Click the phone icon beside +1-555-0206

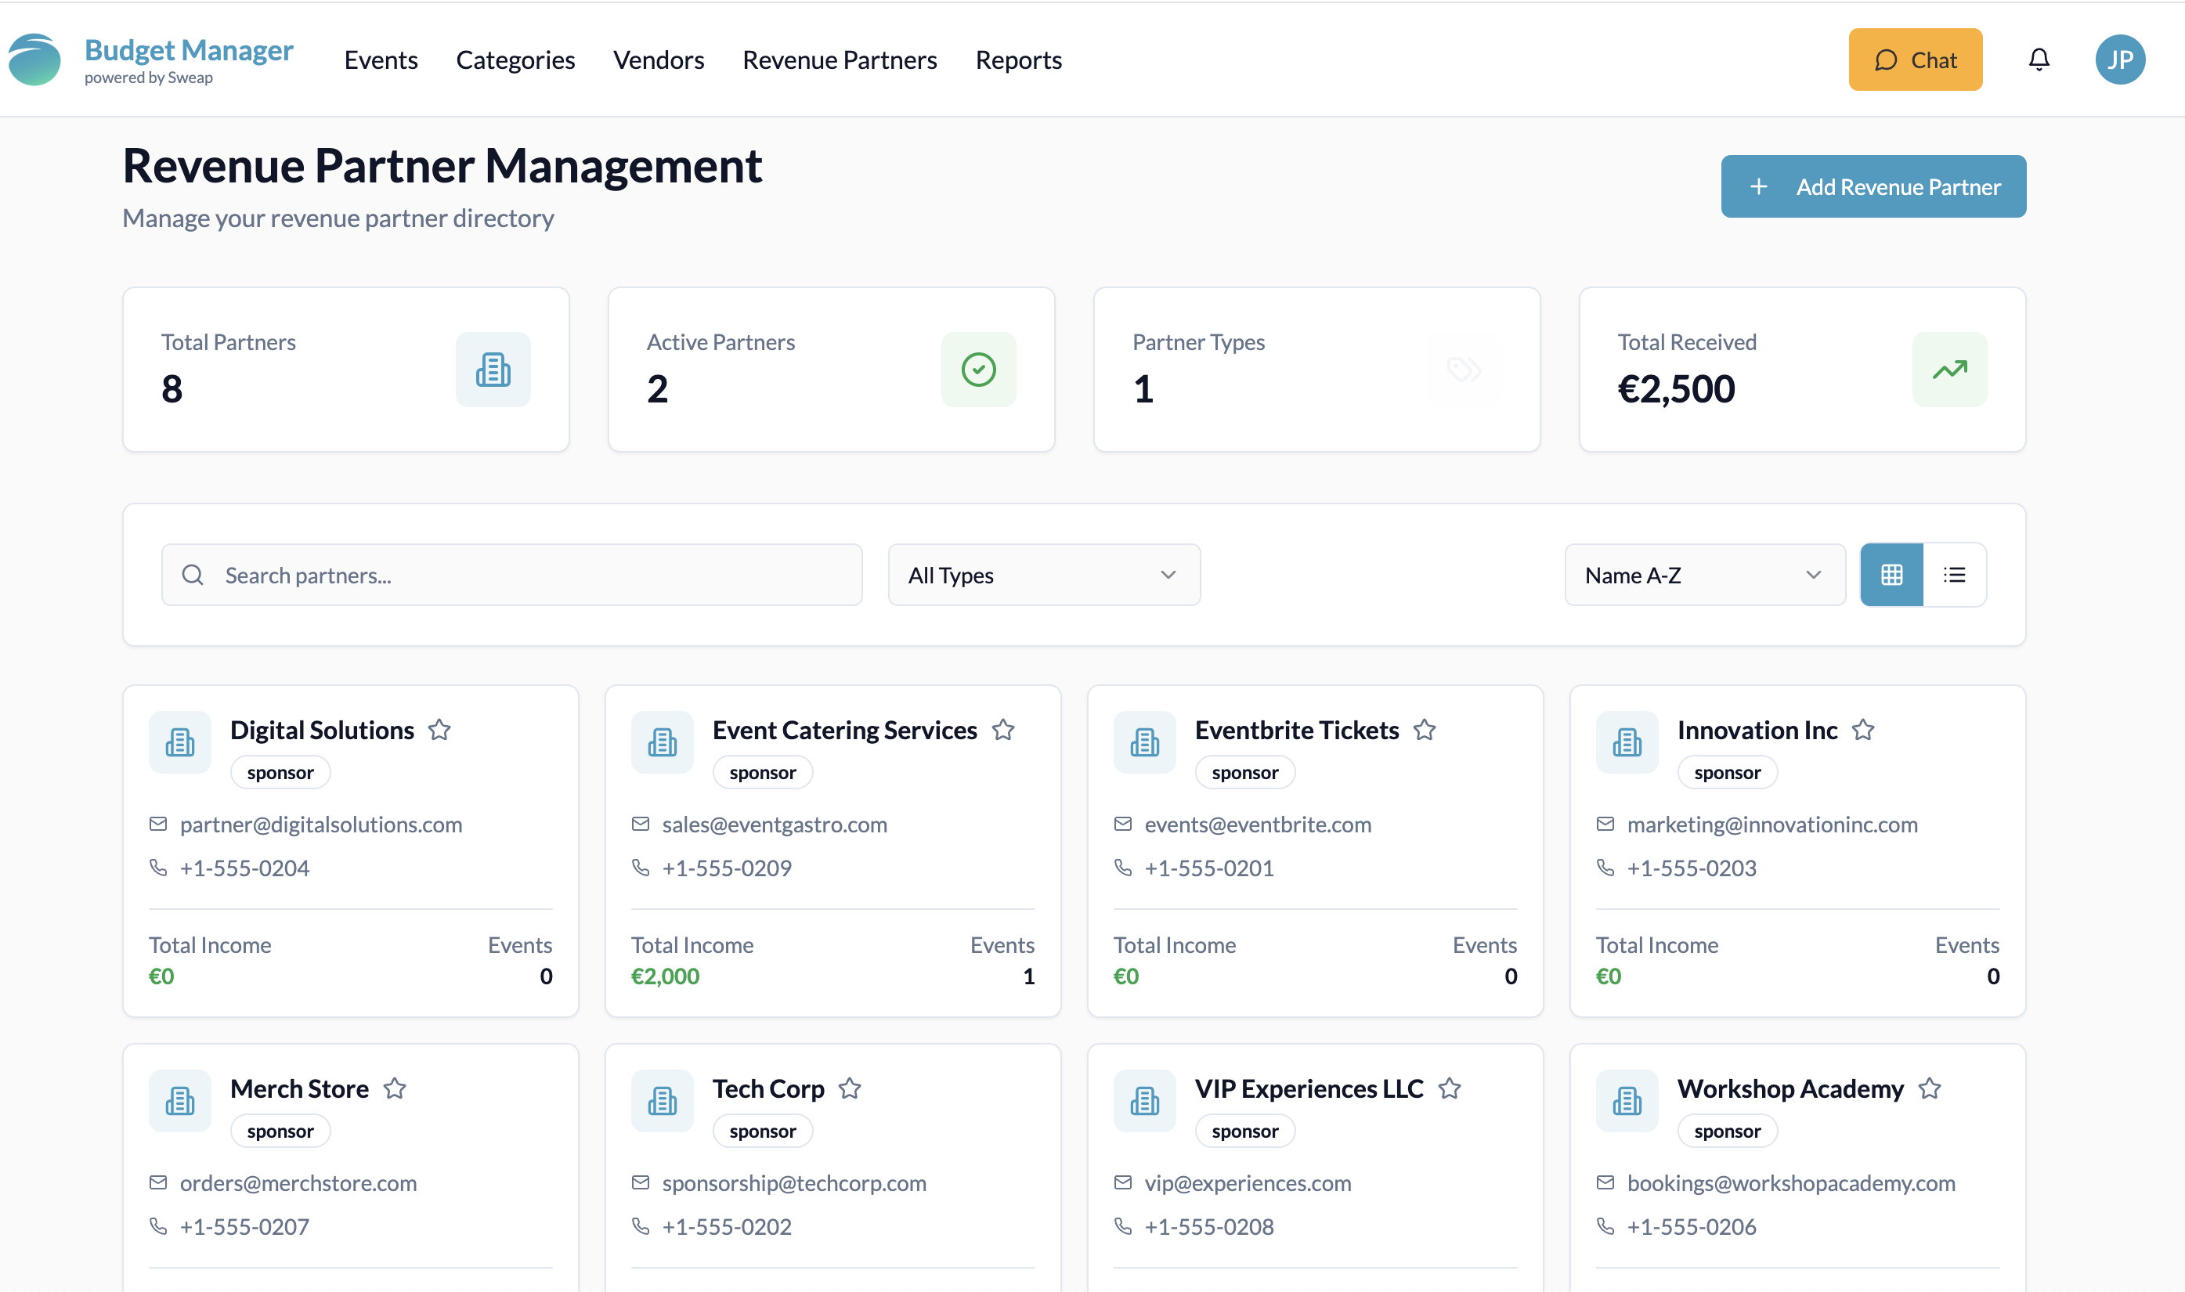tap(1605, 1227)
